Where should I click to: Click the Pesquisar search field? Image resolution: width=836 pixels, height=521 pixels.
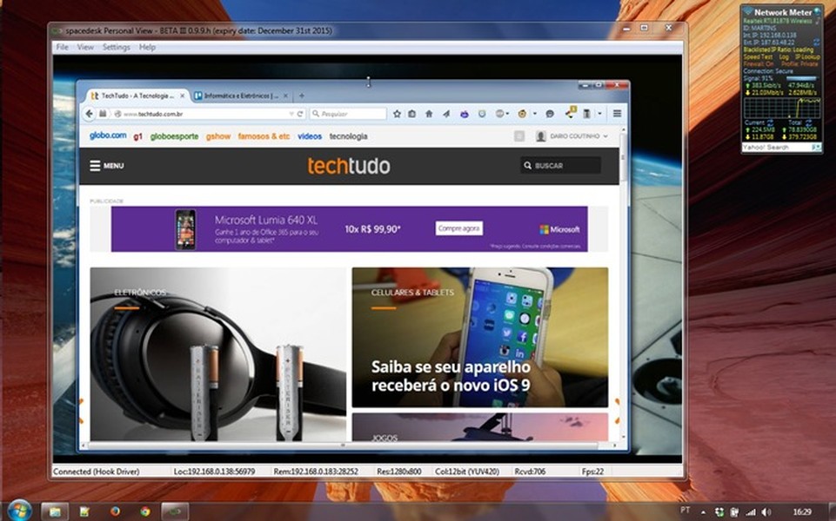tap(348, 114)
